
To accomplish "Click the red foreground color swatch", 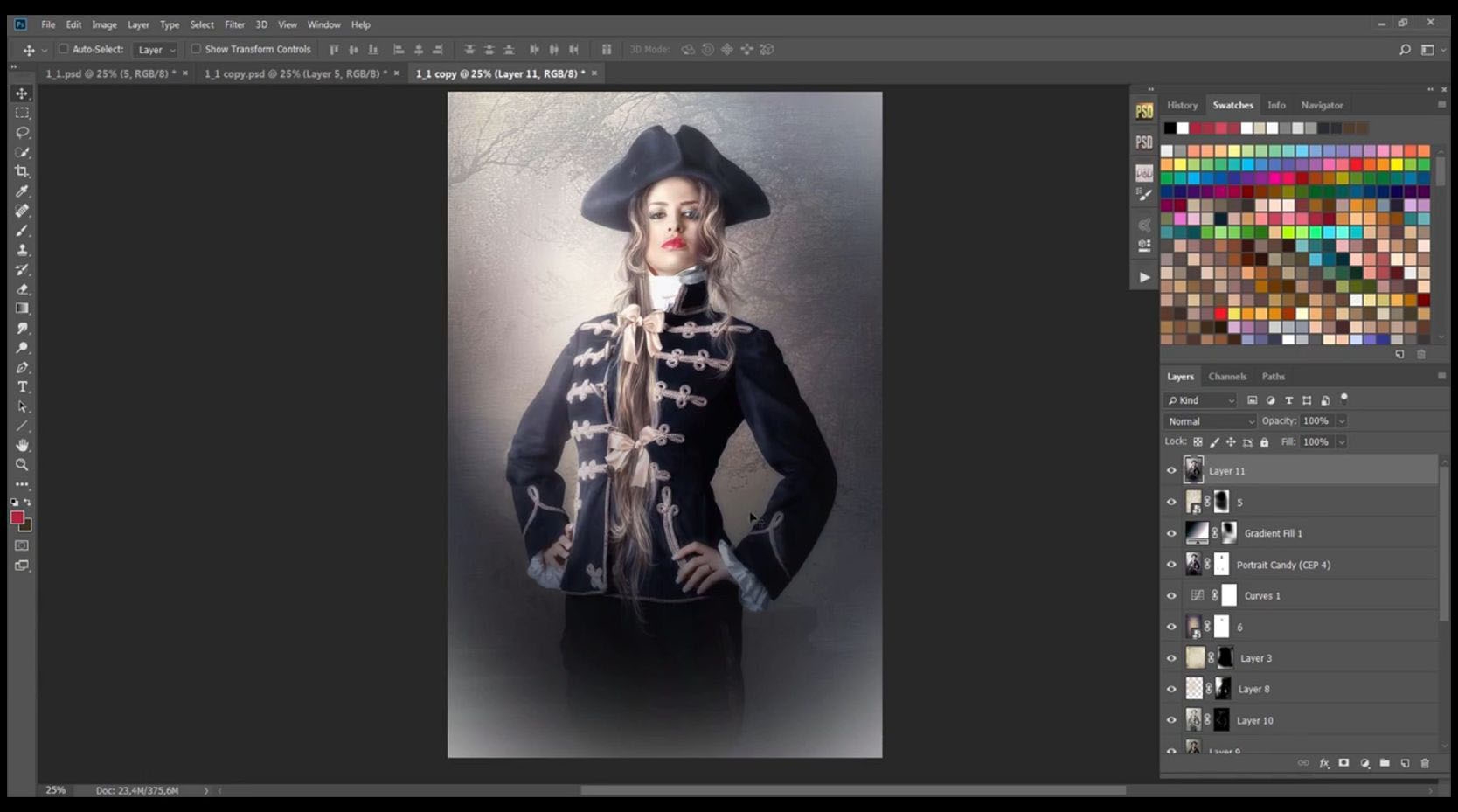I will [17, 518].
